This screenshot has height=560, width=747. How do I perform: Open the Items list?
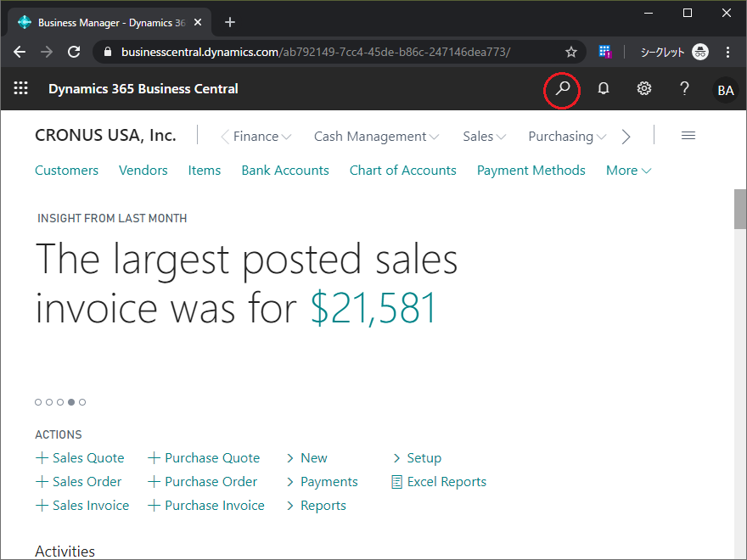[x=205, y=171]
